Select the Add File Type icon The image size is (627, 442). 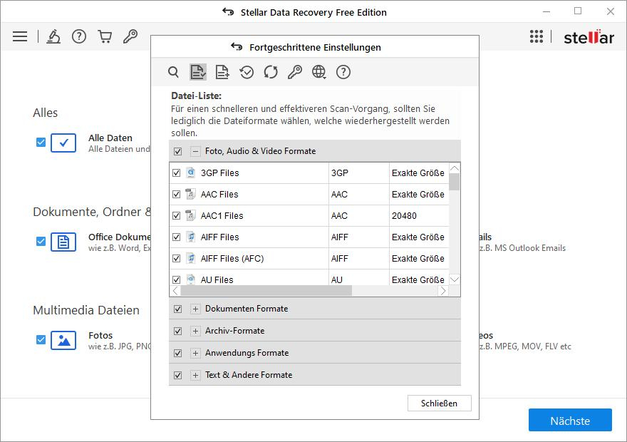pyautogui.click(x=222, y=72)
